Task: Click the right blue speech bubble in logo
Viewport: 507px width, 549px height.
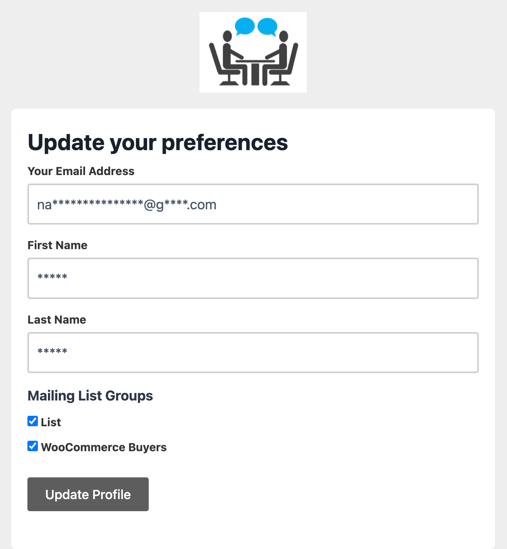Action: (267, 26)
